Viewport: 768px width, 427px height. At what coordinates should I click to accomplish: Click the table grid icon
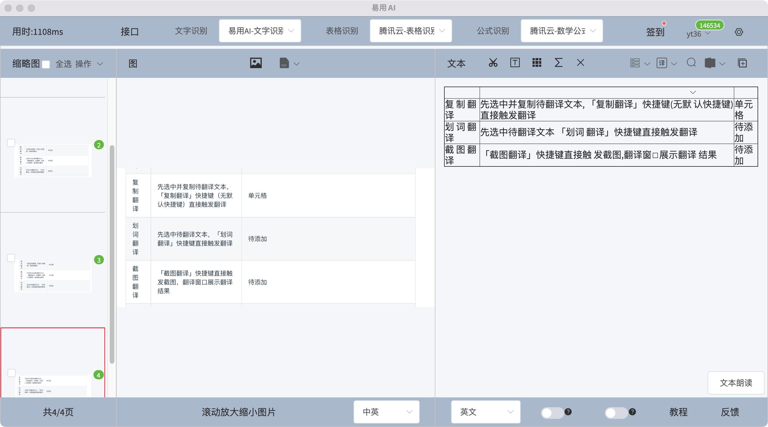[537, 63]
